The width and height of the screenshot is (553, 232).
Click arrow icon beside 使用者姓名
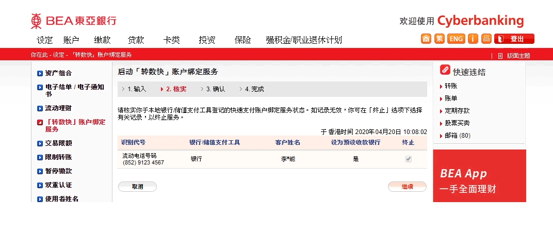click(x=40, y=199)
